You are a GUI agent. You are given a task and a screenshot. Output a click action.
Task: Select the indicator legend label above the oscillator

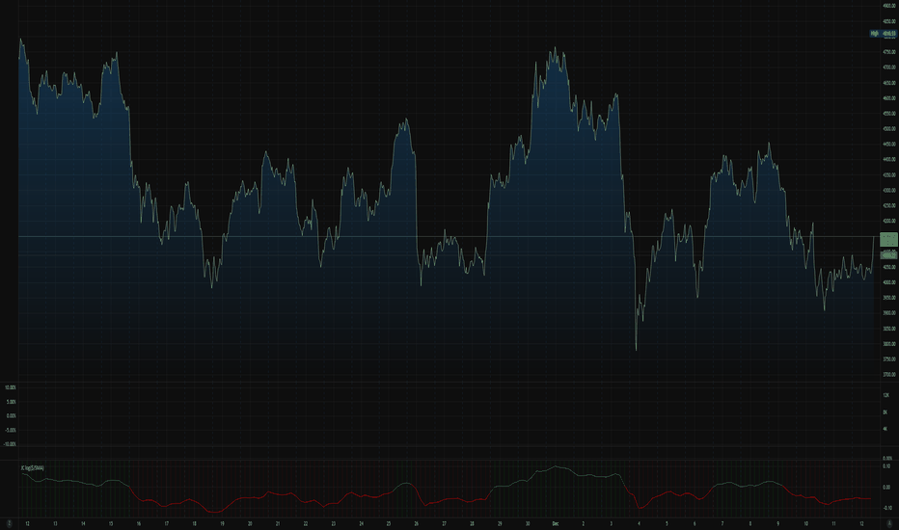click(33, 468)
